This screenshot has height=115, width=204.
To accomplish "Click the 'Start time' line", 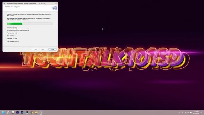I will (x=12, y=39).
